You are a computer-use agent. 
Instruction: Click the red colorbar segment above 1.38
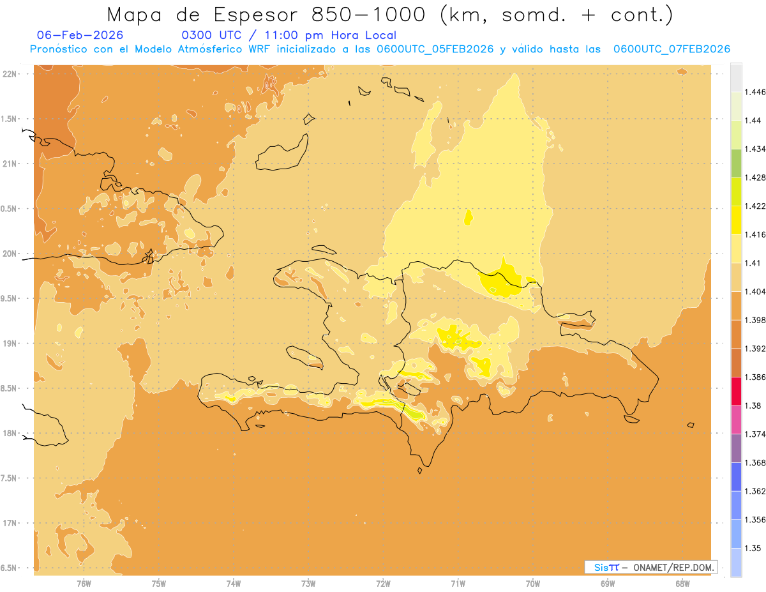[736, 391]
